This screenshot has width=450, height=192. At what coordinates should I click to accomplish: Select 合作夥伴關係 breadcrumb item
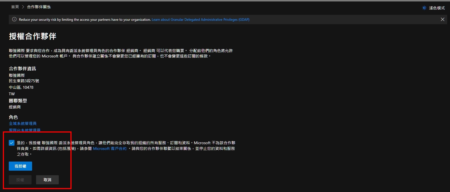point(39,7)
